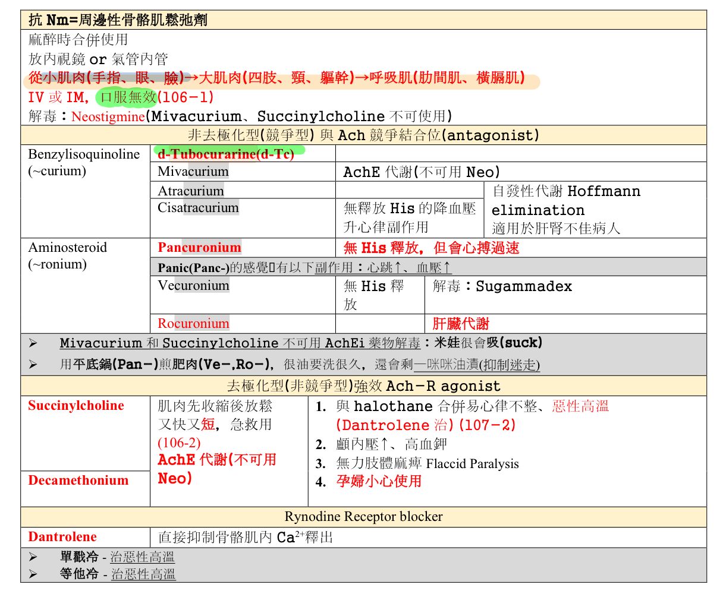Select the Decamethonium drug name
The height and width of the screenshot is (594, 723).
point(78,481)
